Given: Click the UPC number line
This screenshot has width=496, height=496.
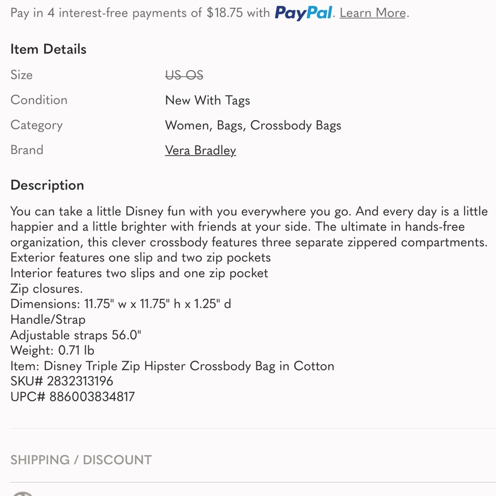Looking at the screenshot, I should [x=72, y=397].
